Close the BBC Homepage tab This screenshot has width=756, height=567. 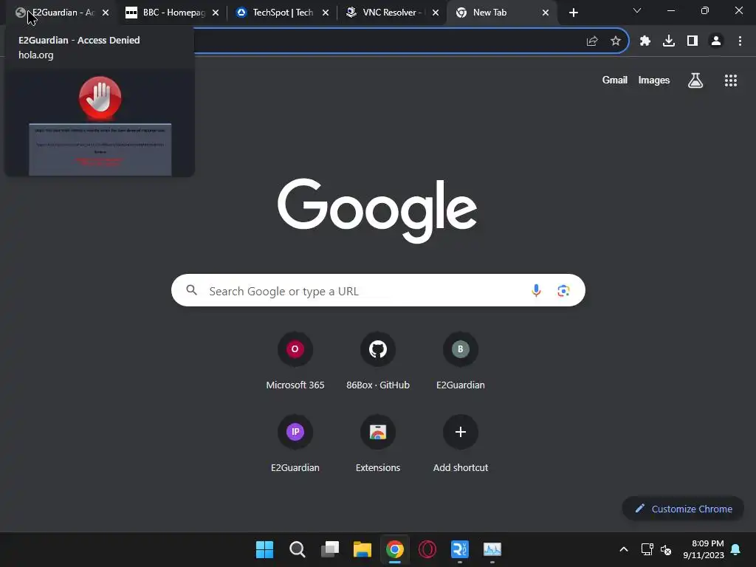(216, 13)
